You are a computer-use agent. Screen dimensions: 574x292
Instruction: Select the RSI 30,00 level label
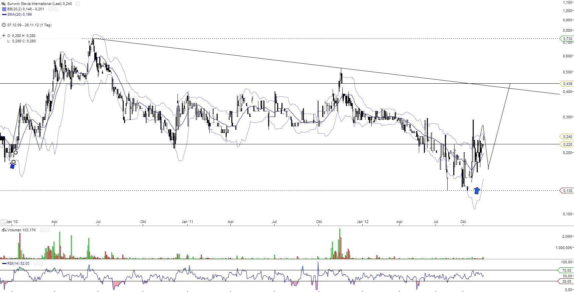pos(566,281)
